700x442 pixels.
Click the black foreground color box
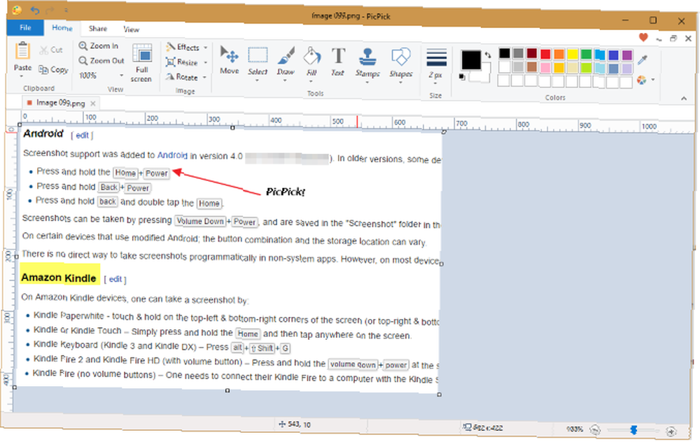pos(471,59)
